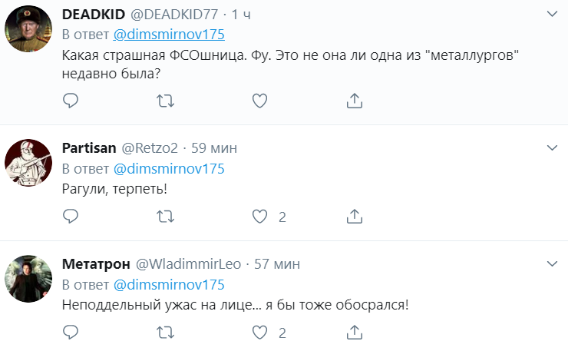Retweet Partisan's tweet

coord(164,217)
